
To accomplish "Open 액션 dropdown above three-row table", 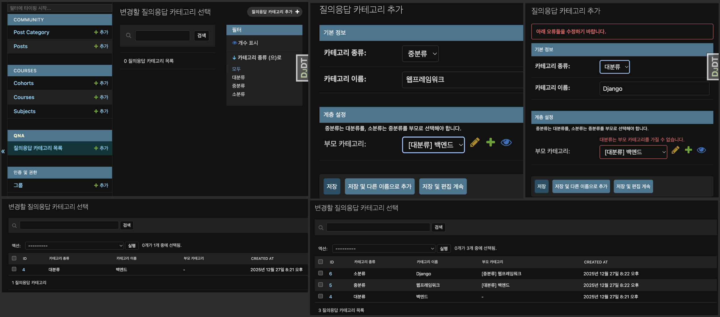I will 384,249.
